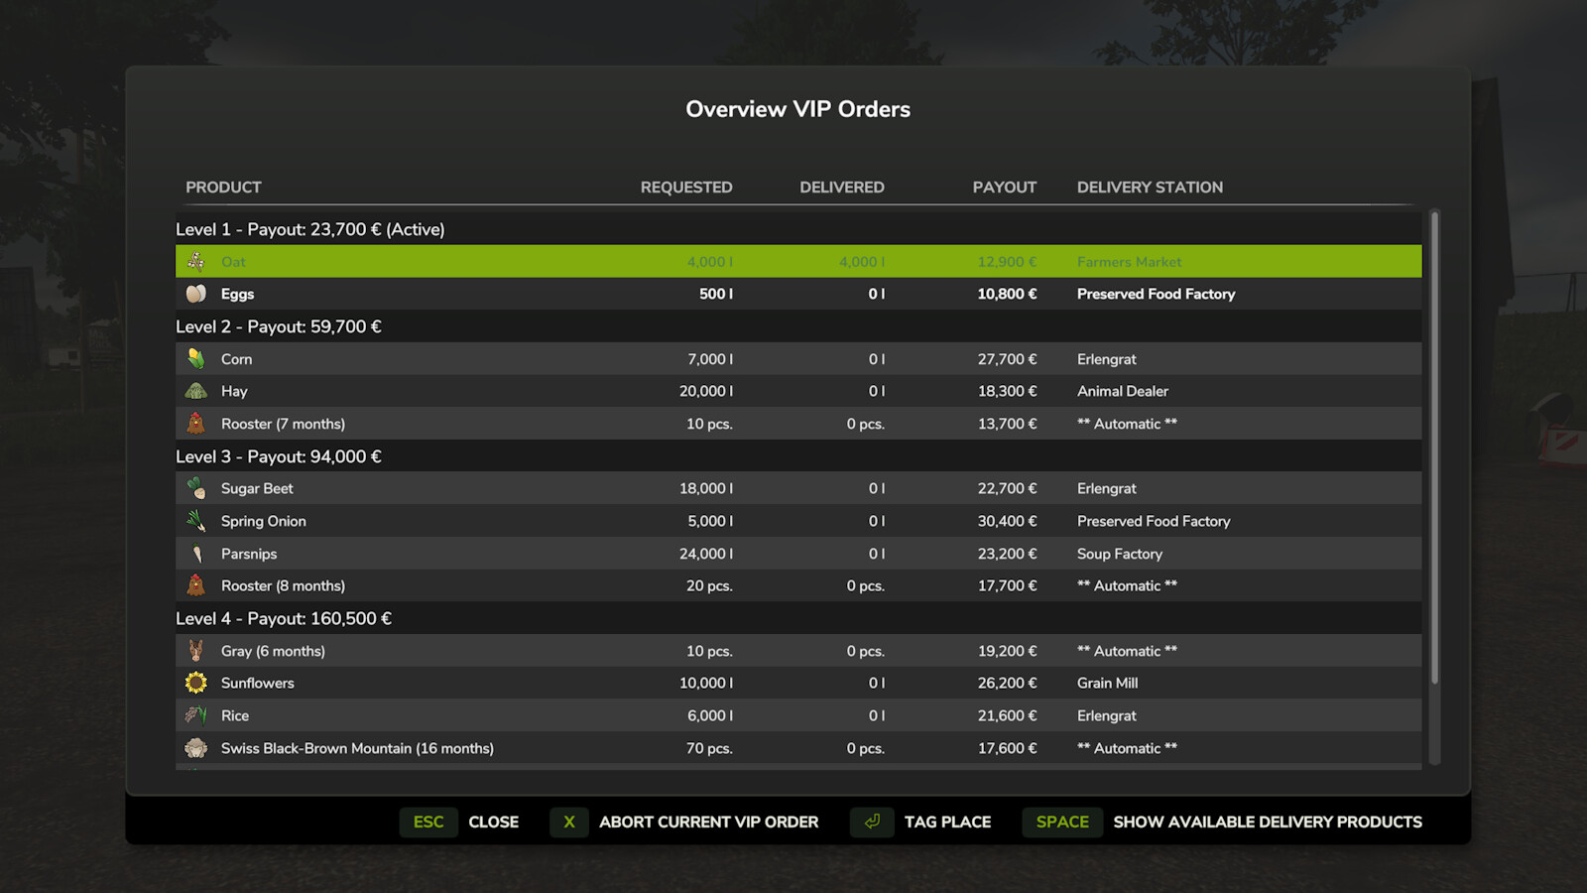Click the Gray donkey icon
This screenshot has width=1587, height=893.
point(195,650)
